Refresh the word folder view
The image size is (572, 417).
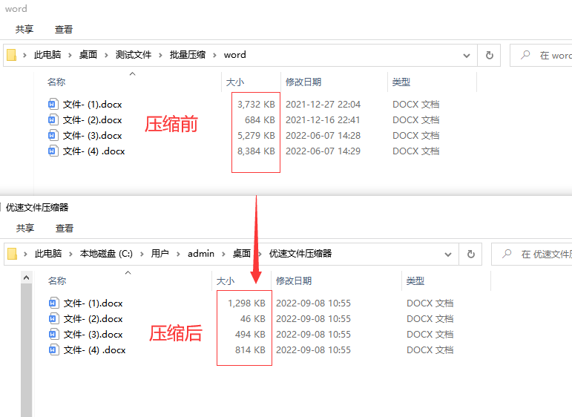point(489,55)
